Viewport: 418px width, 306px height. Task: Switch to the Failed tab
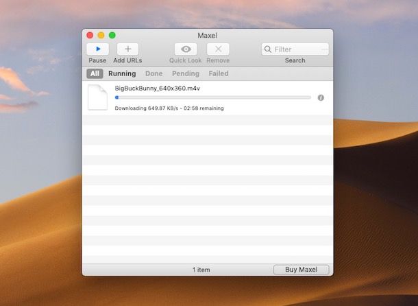(x=219, y=73)
